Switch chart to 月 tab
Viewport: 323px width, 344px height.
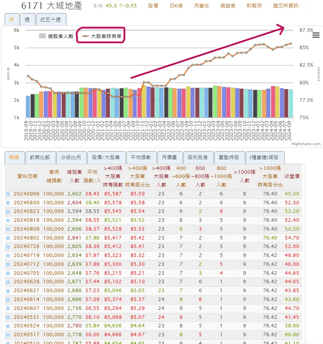[12, 20]
